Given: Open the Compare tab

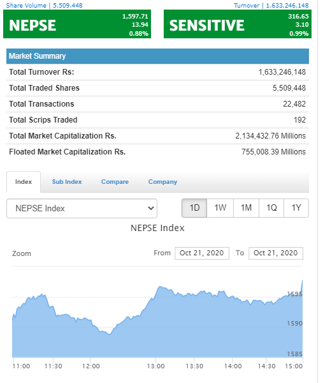Looking at the screenshot, I should pos(115,182).
